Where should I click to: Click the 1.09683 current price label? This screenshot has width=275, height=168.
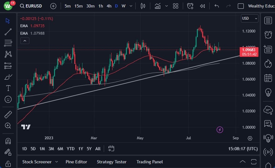coord(249,50)
